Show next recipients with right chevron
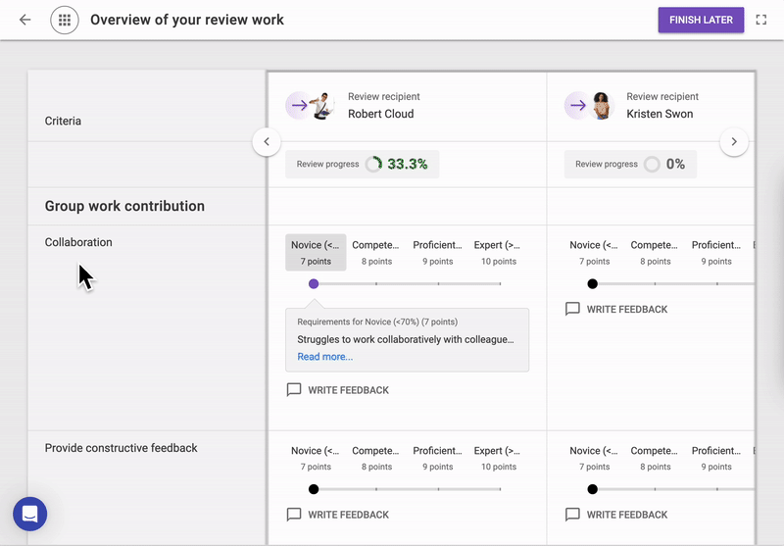 pos(734,142)
